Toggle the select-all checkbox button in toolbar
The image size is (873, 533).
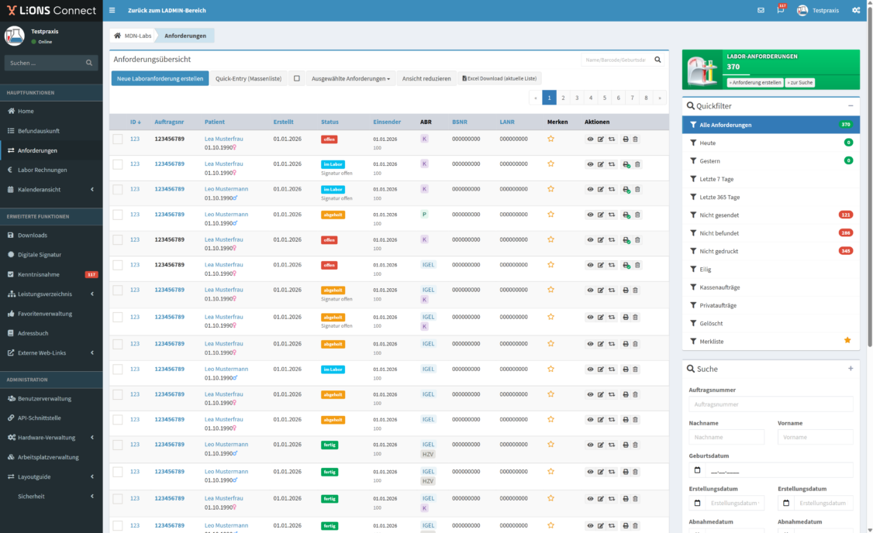pos(296,78)
